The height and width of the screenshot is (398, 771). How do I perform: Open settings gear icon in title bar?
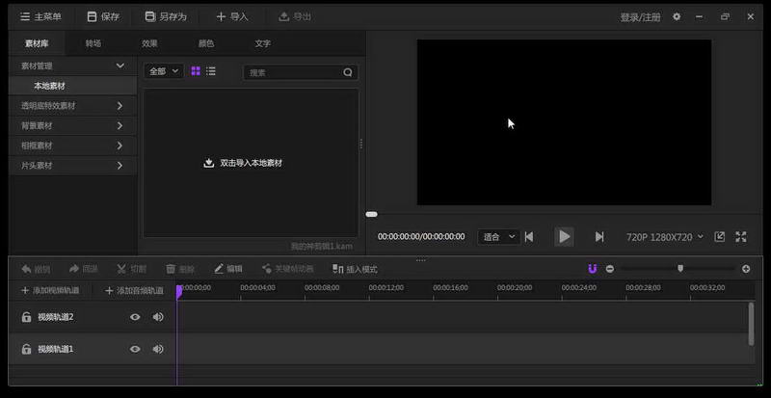point(677,16)
